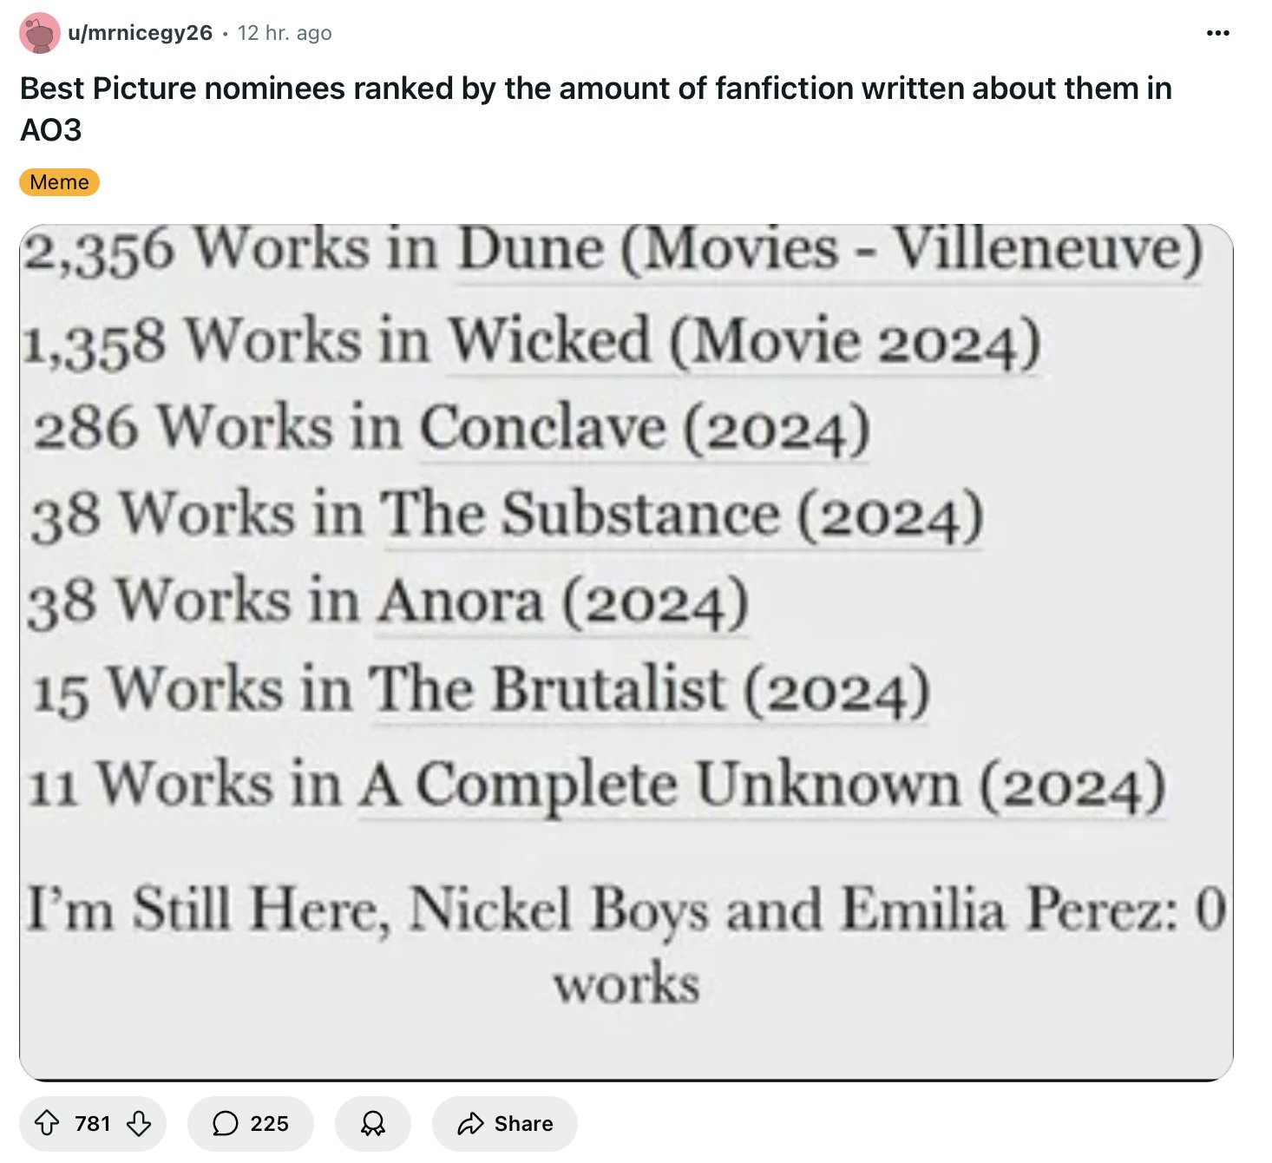Select the Conclave (2024) line in image
This screenshot has height=1163, width=1272.
pyautogui.click(x=451, y=429)
